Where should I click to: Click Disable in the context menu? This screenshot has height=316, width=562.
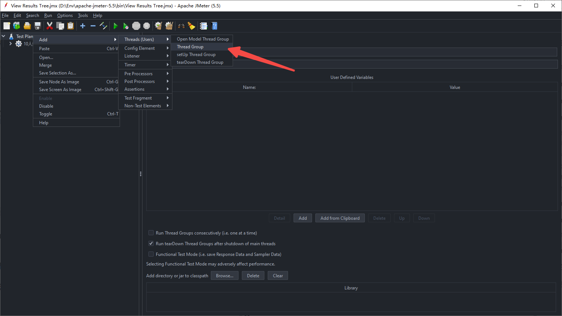point(76,106)
